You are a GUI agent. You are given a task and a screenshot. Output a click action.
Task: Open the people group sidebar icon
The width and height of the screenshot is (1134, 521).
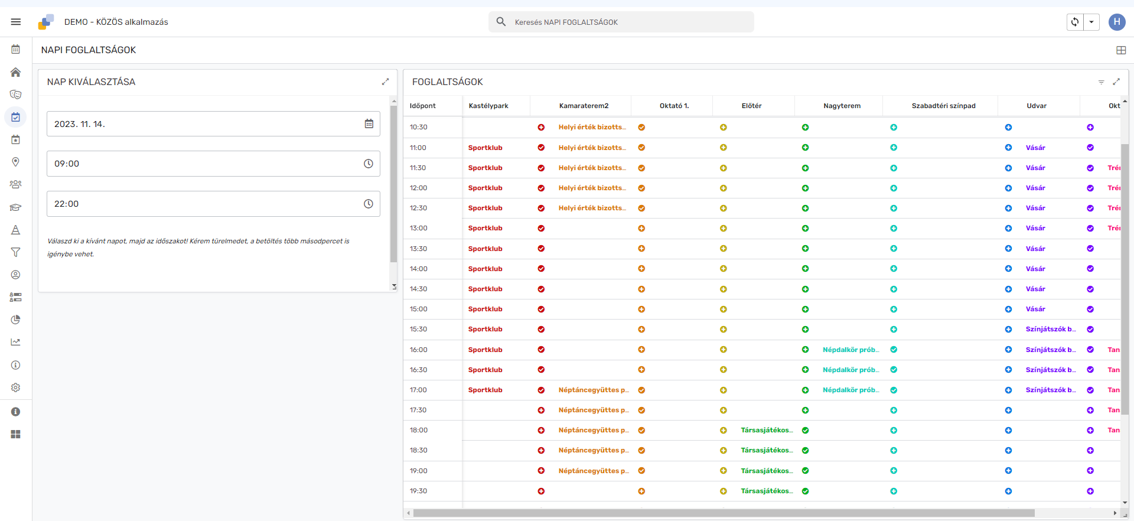point(16,184)
